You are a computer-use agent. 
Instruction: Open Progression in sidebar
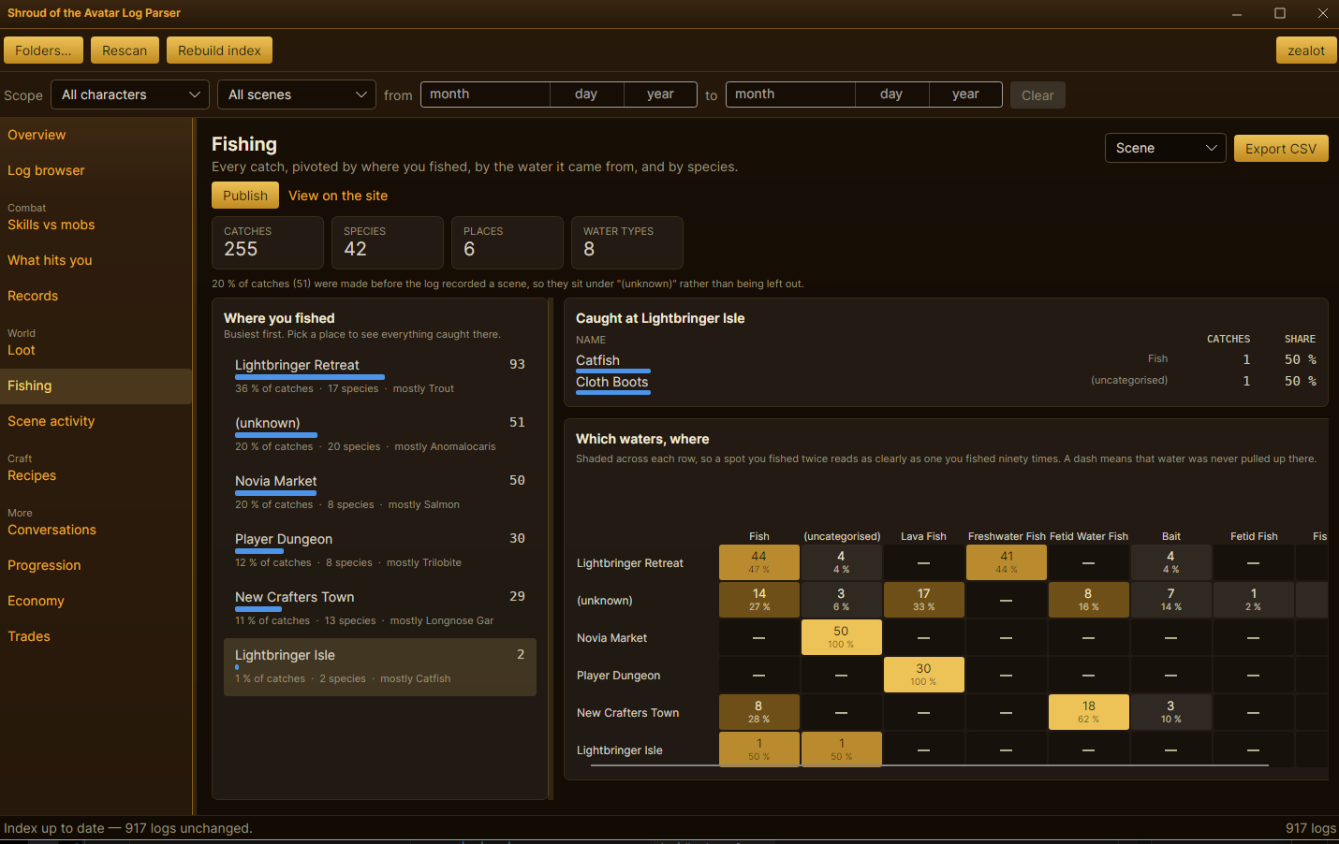[96, 565]
